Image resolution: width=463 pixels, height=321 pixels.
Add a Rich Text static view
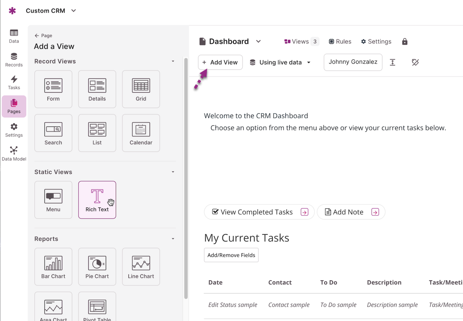97,200
